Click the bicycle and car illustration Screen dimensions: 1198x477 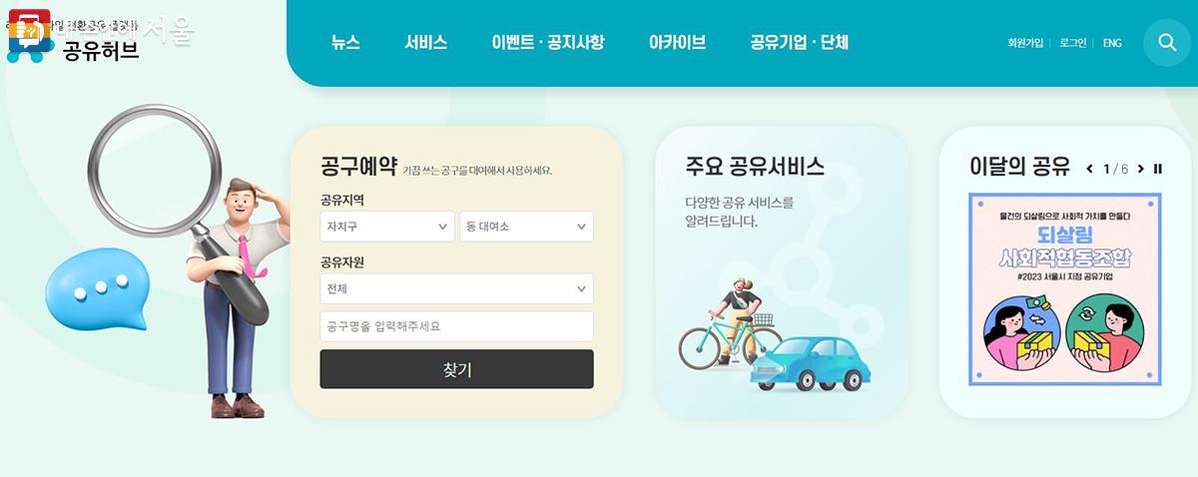point(774,334)
